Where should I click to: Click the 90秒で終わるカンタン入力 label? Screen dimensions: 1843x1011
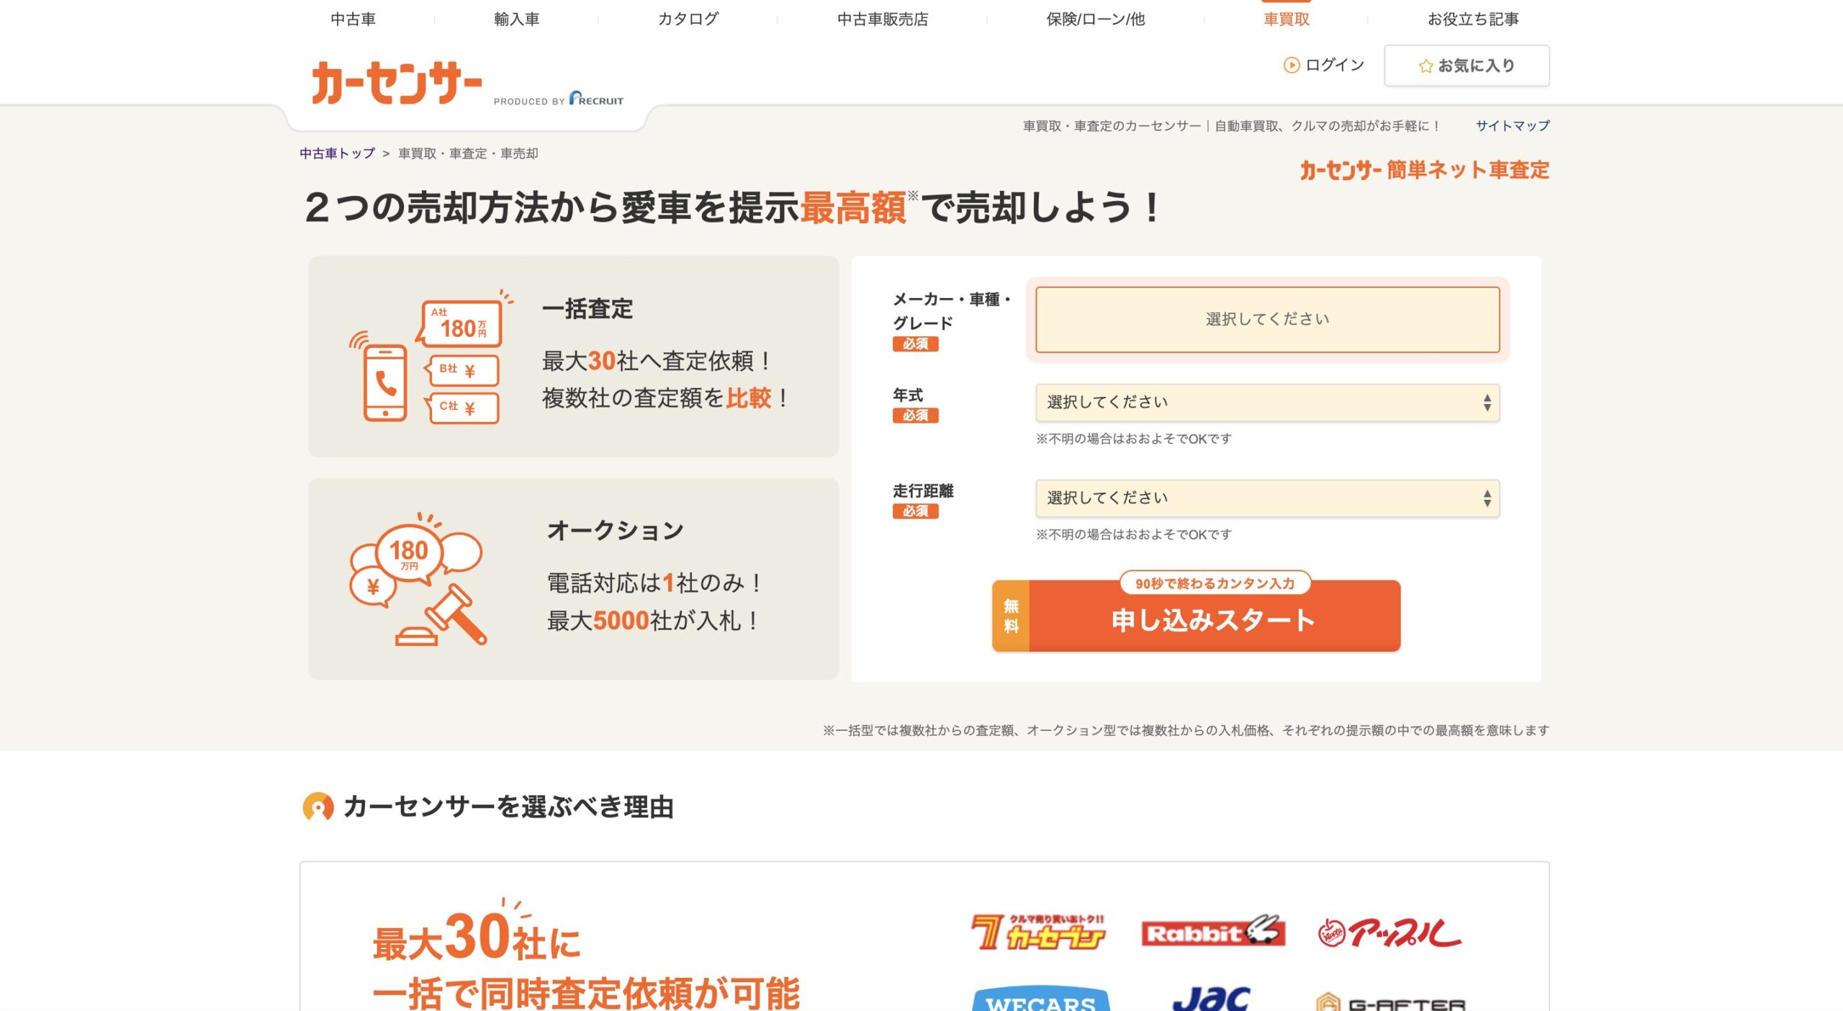coord(1215,583)
